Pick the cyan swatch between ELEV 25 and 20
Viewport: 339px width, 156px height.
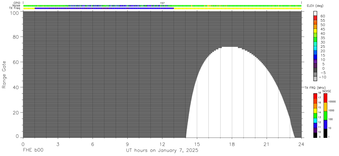(x=315, y=48)
